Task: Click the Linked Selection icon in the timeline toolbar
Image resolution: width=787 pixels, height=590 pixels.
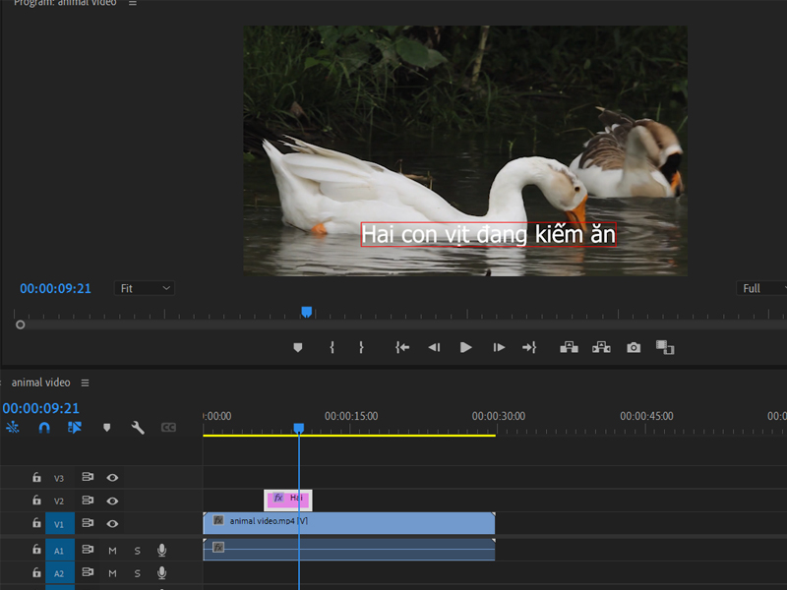Action: tap(76, 427)
